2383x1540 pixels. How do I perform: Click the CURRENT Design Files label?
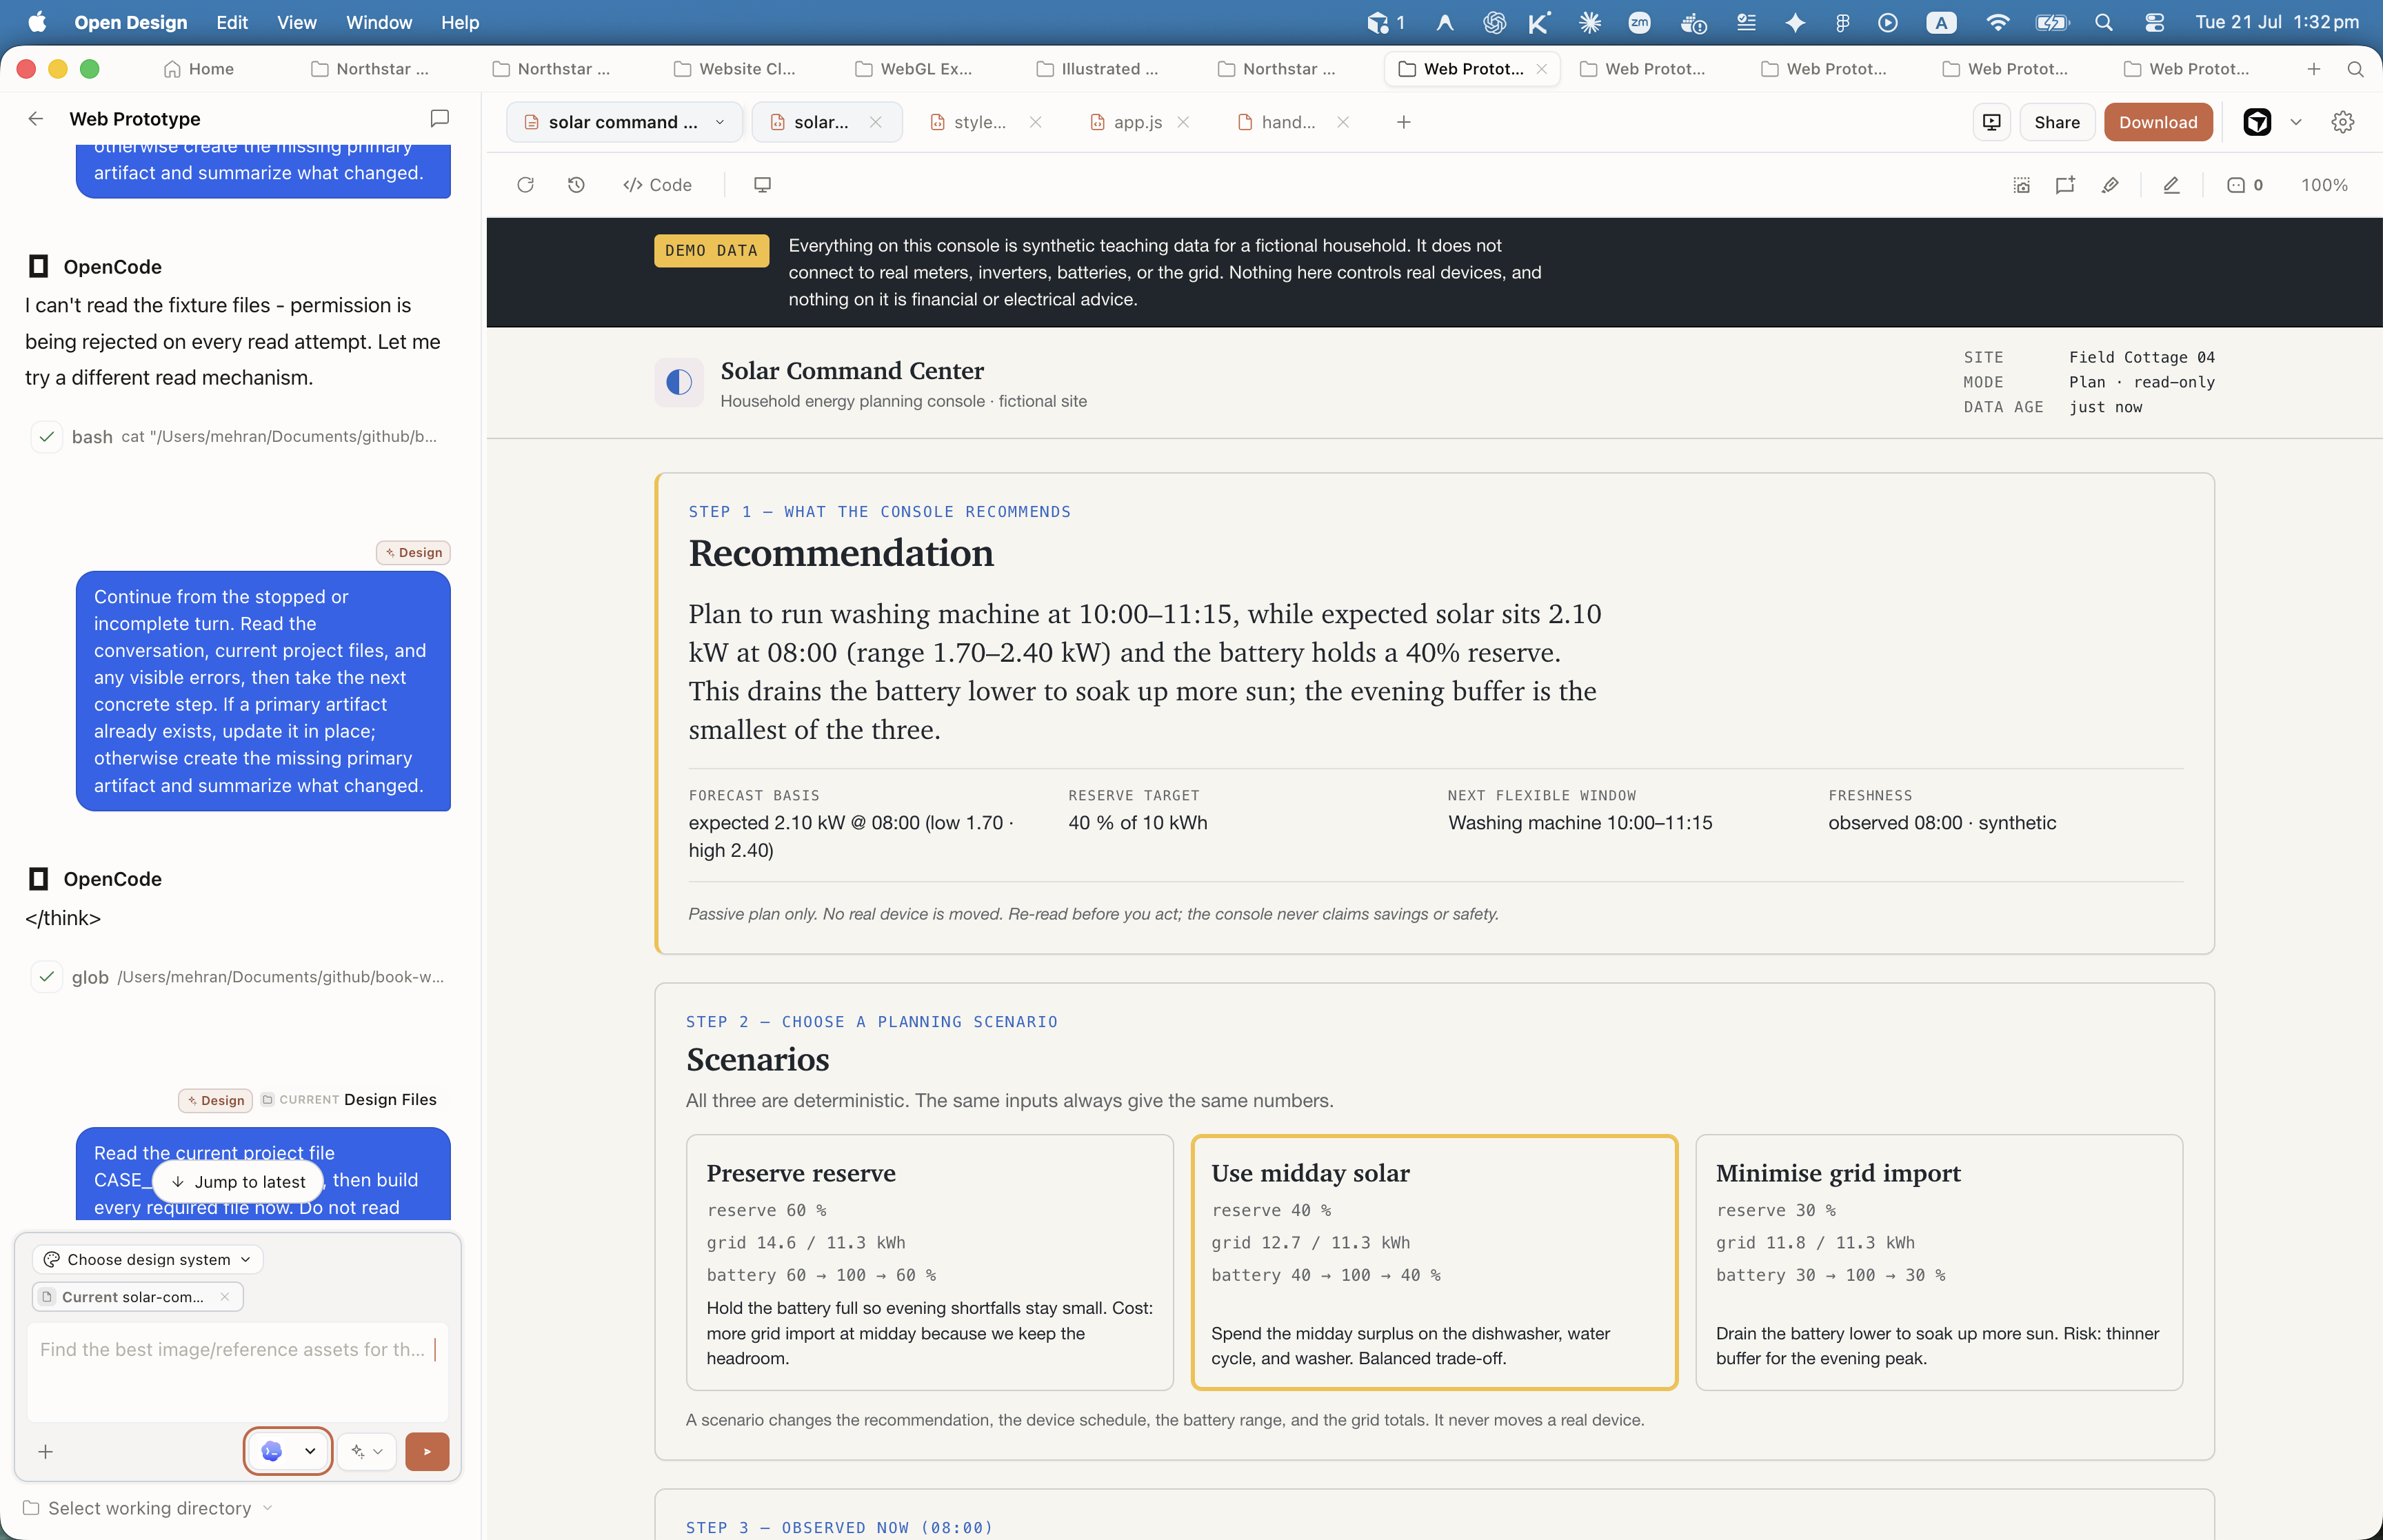pos(349,1100)
